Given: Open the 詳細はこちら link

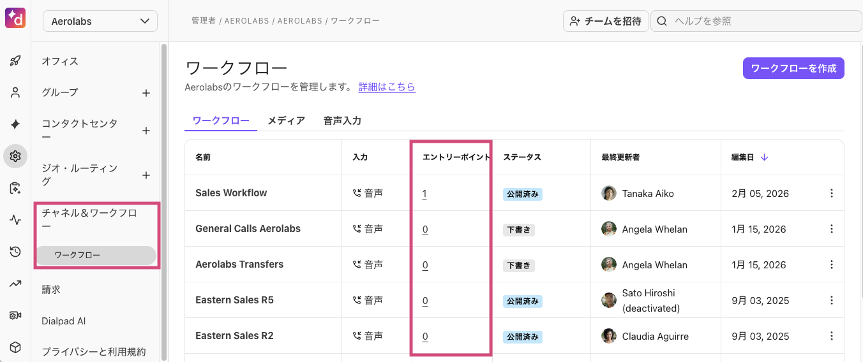Looking at the screenshot, I should 387,87.
